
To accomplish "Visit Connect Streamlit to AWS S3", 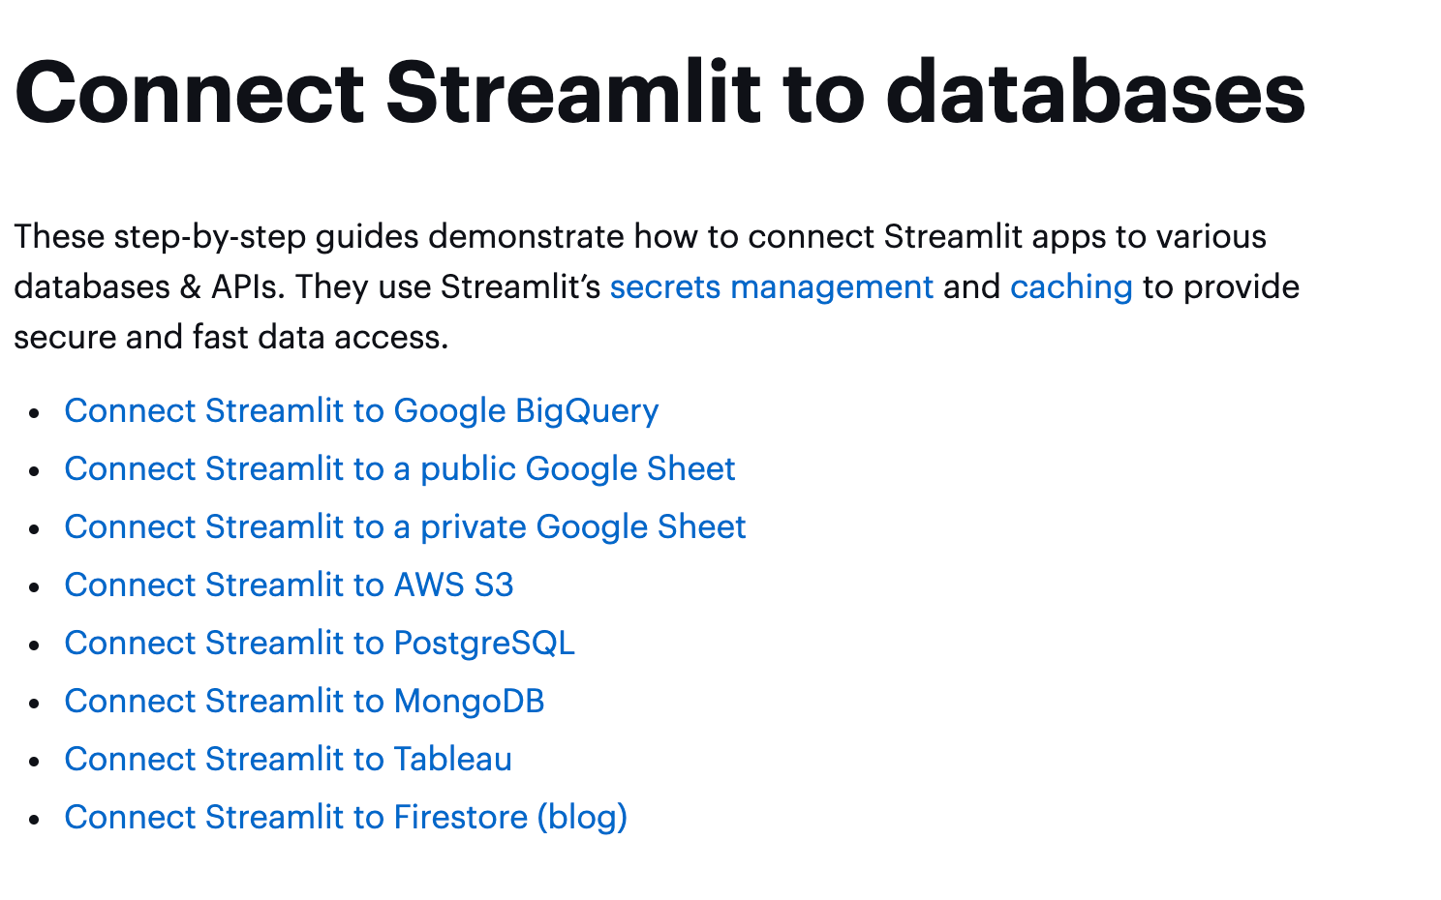I will coord(289,585).
